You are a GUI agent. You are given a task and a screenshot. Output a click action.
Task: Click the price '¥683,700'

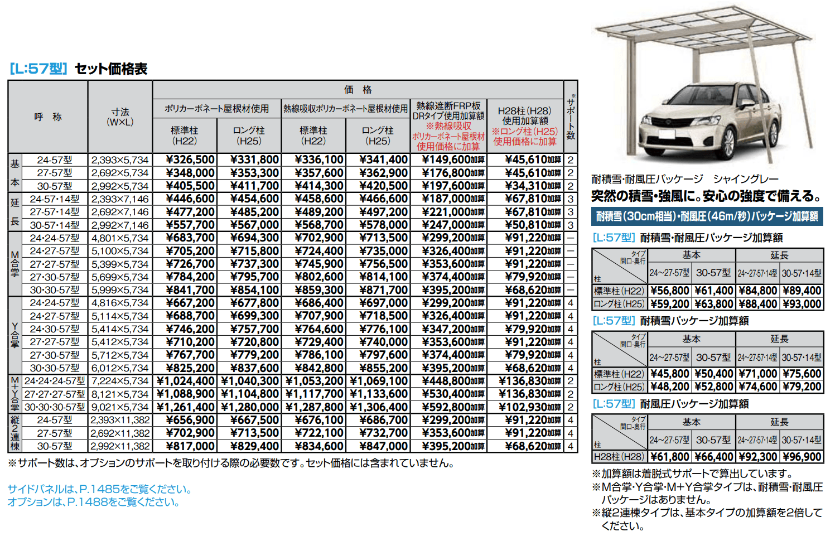(190, 238)
